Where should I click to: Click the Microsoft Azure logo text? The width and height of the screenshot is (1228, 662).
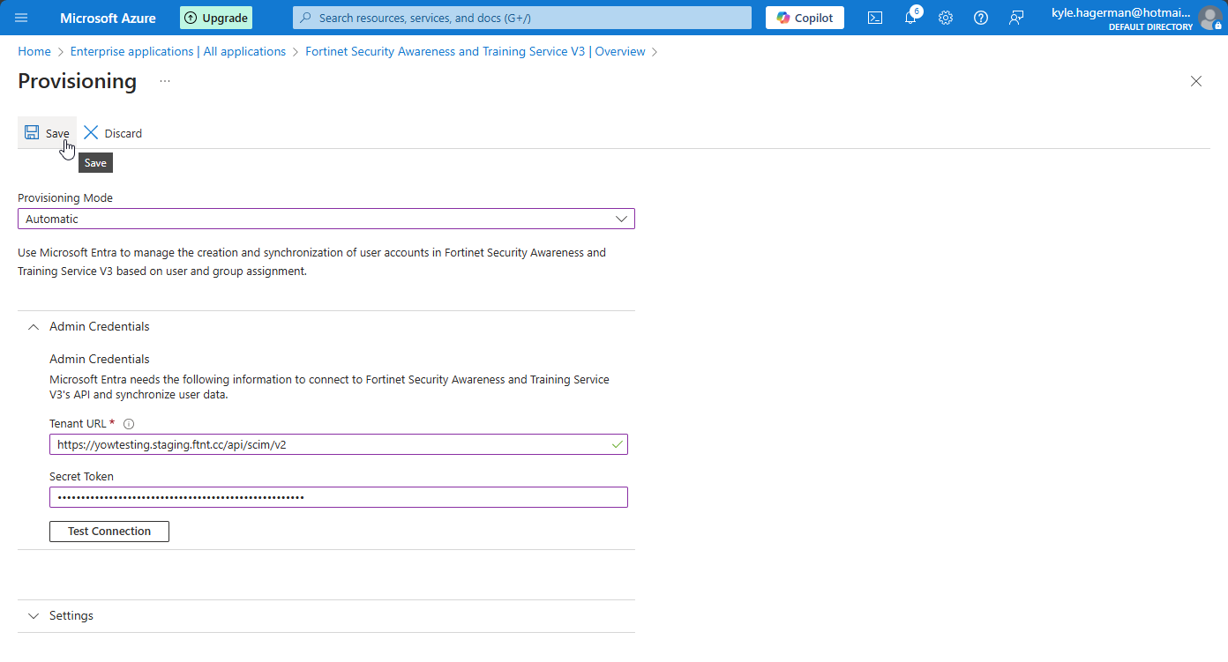[x=108, y=18]
